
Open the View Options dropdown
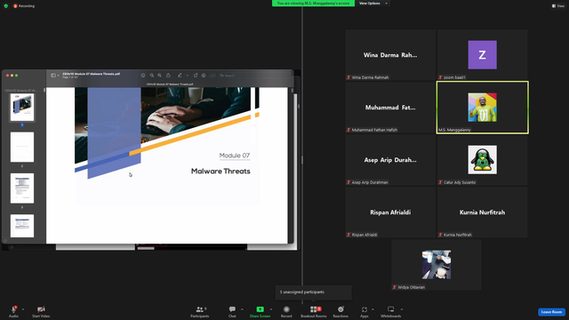pyautogui.click(x=373, y=4)
